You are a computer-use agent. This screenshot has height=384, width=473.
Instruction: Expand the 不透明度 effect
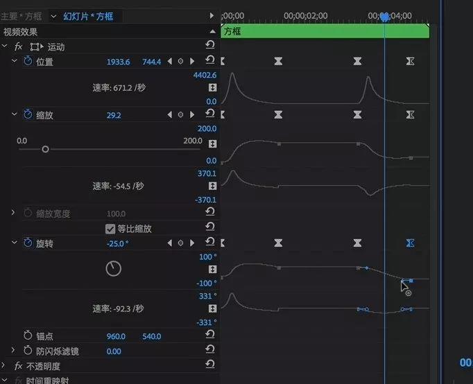click(x=3, y=365)
